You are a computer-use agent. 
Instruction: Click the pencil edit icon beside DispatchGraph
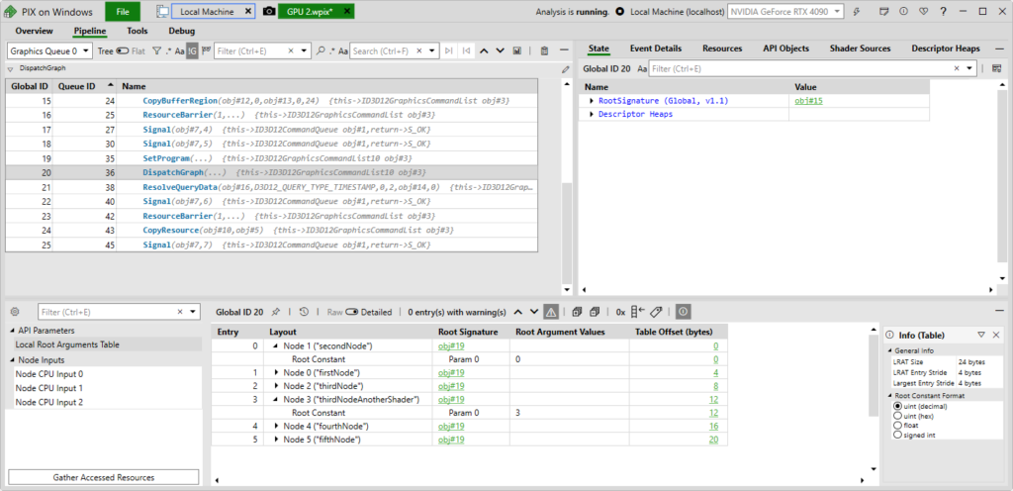565,69
